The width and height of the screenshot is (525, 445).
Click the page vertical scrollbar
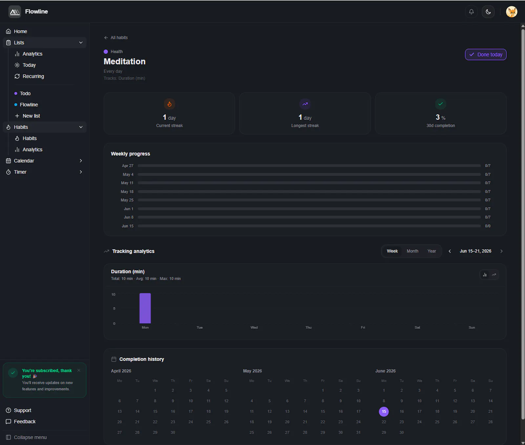[523, 225]
